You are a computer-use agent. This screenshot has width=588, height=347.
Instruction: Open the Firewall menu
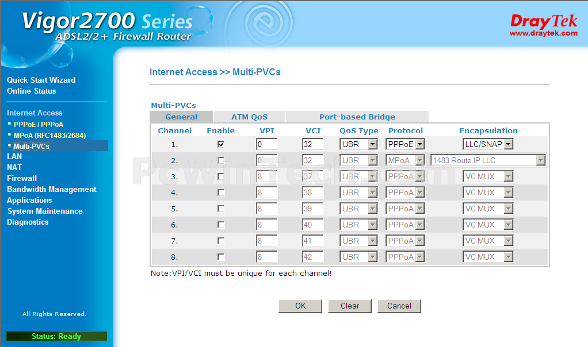point(22,178)
